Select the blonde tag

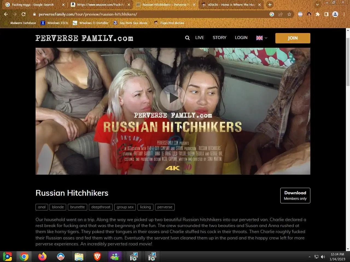pyautogui.click(x=58, y=207)
